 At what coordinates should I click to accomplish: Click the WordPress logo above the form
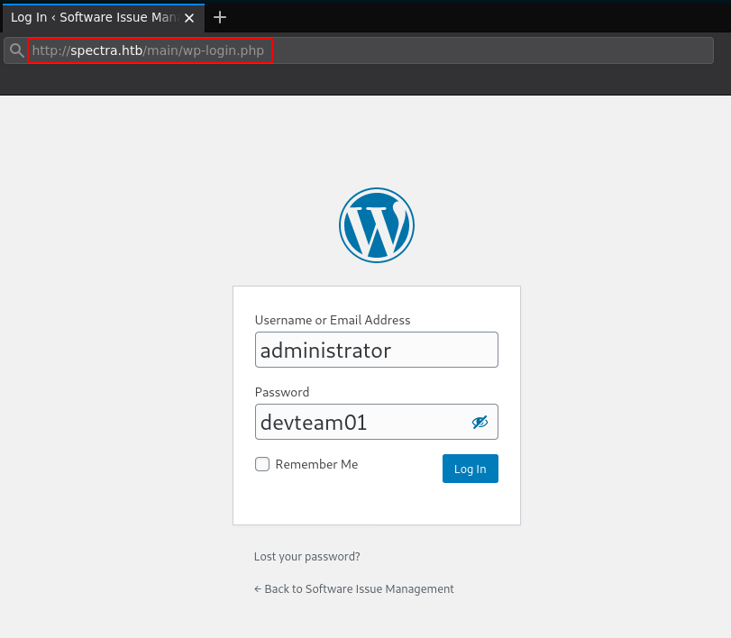[376, 225]
